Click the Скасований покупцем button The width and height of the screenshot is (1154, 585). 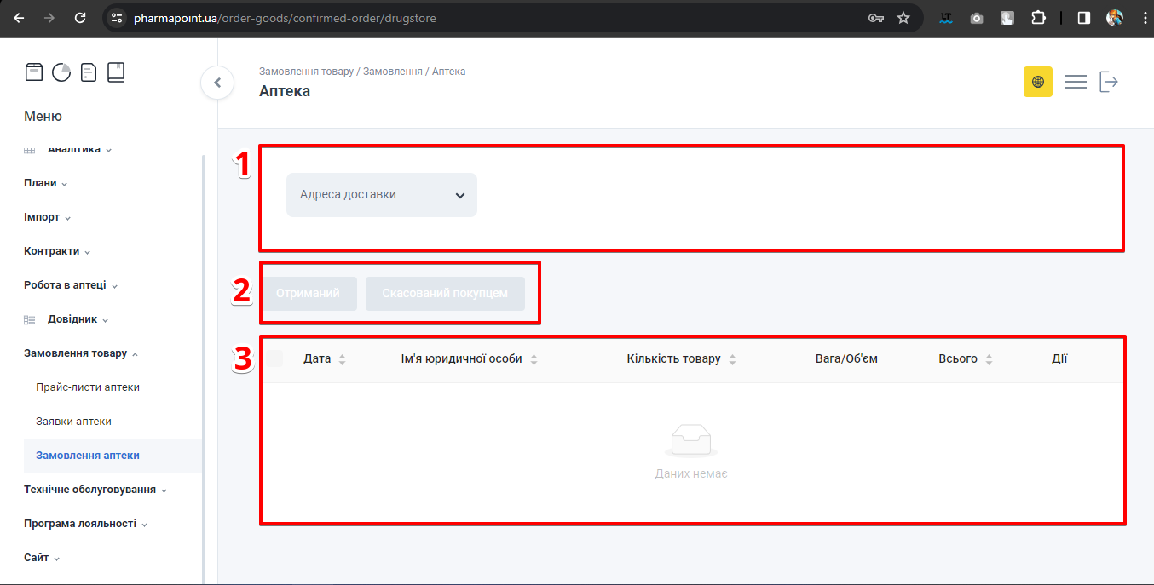tap(445, 293)
